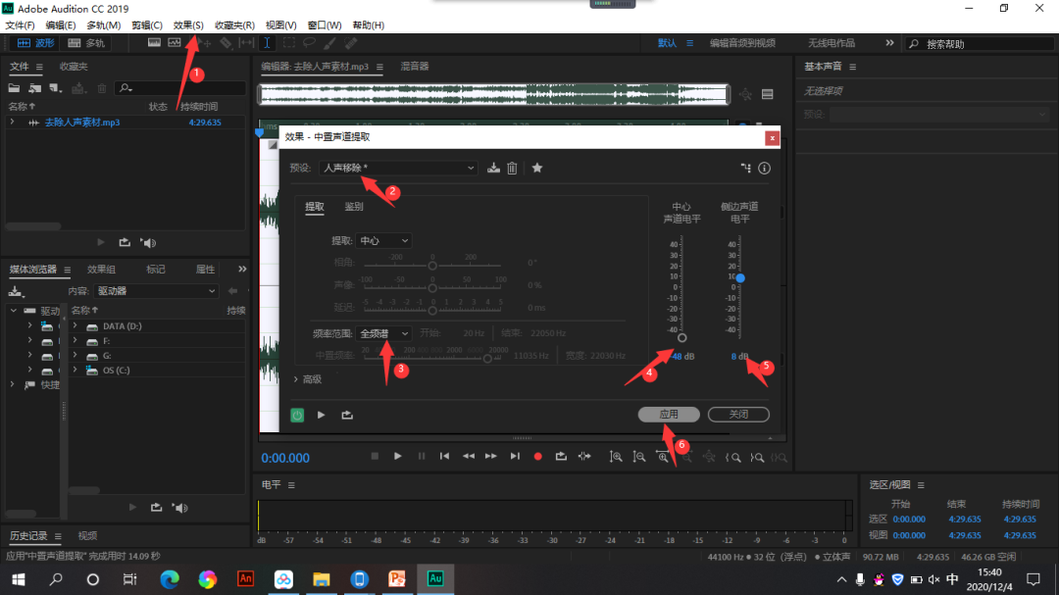This screenshot has height=595, width=1059.
Task: Switch to the 鉴别 tab in effect dialog
Action: tap(354, 207)
